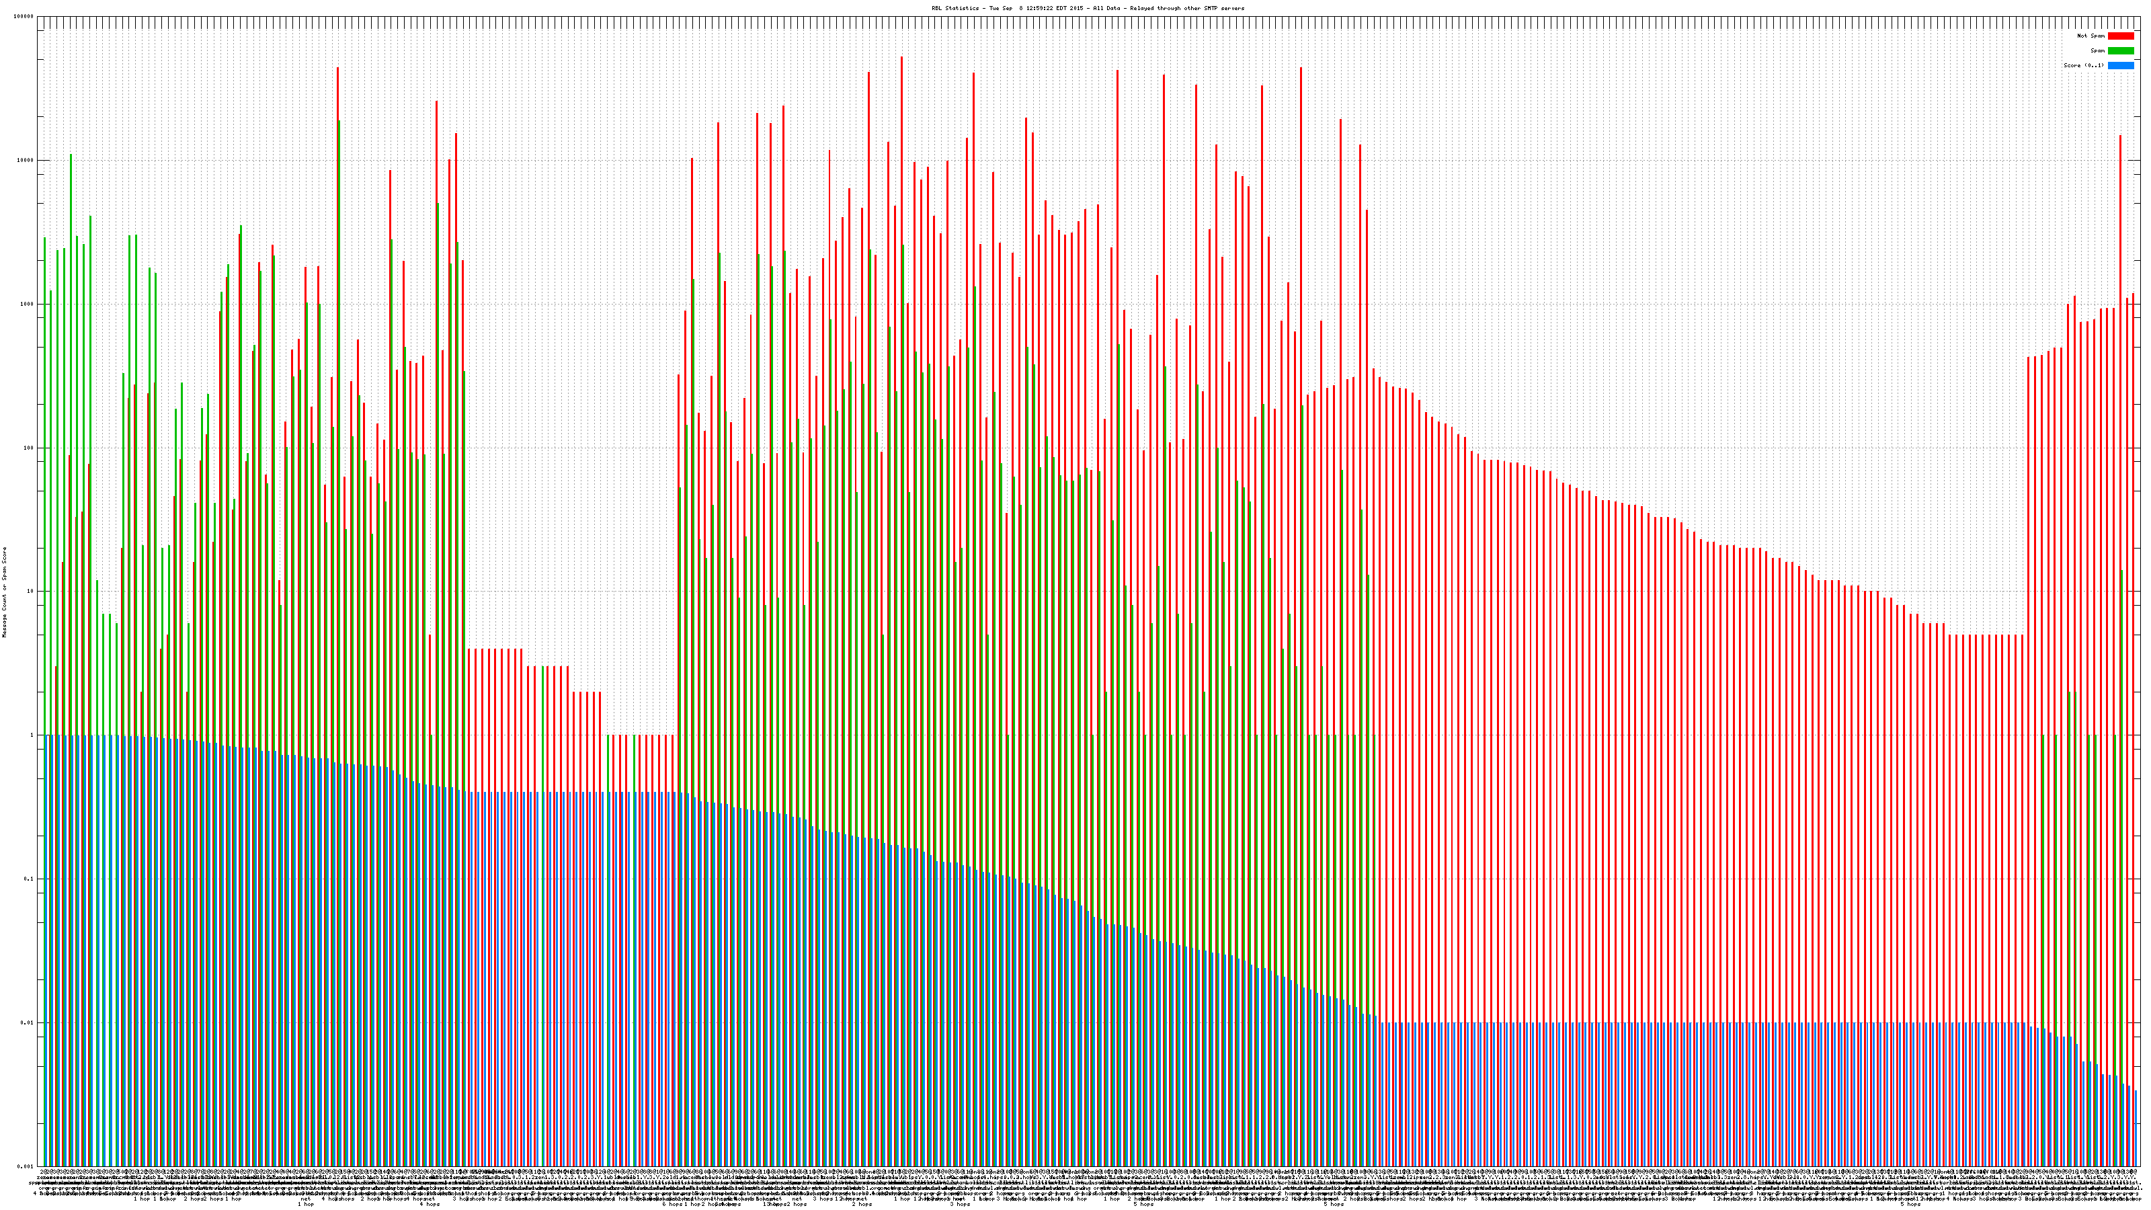This screenshot has width=2151, height=1210.
Task: Click the 100000 y-axis label
Action: pos(24,17)
